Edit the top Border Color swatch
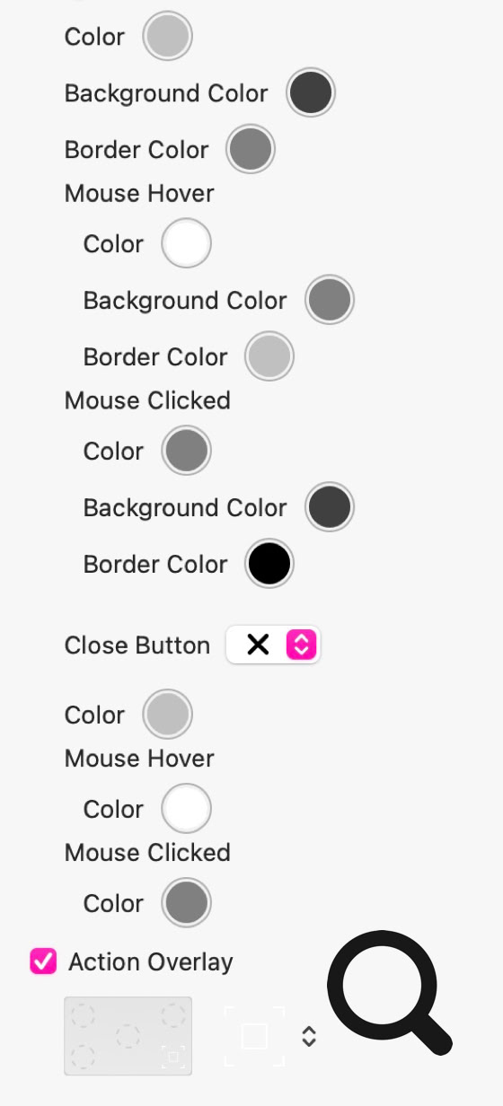 click(x=250, y=149)
